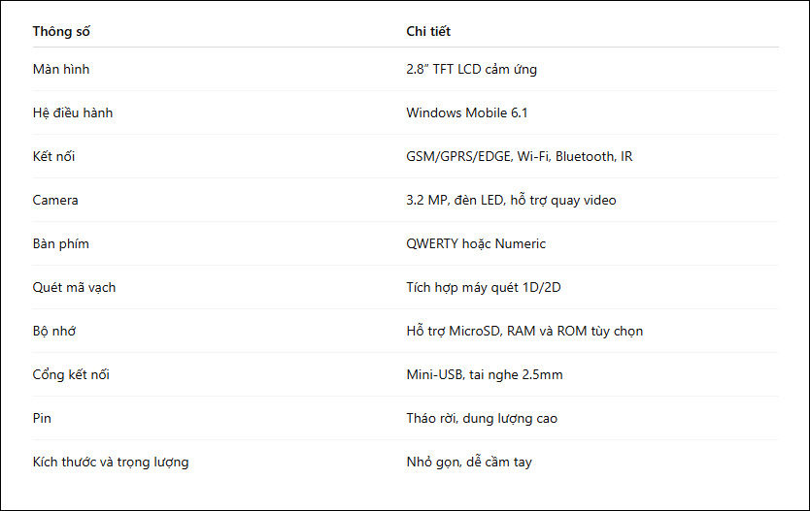The height and width of the screenshot is (511, 810).
Task: Click the Thông số column header
Action: coord(61,31)
